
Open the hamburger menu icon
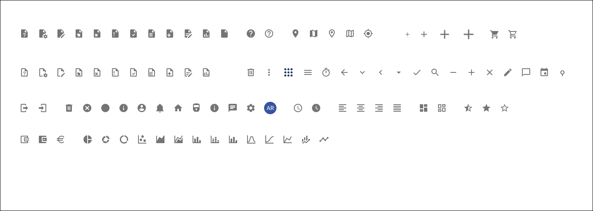(308, 72)
